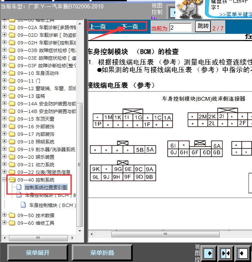Screen dimensions: 252x262
Task: Expand the 09-03B 故障症状检修 folder
Action: (5, 50)
